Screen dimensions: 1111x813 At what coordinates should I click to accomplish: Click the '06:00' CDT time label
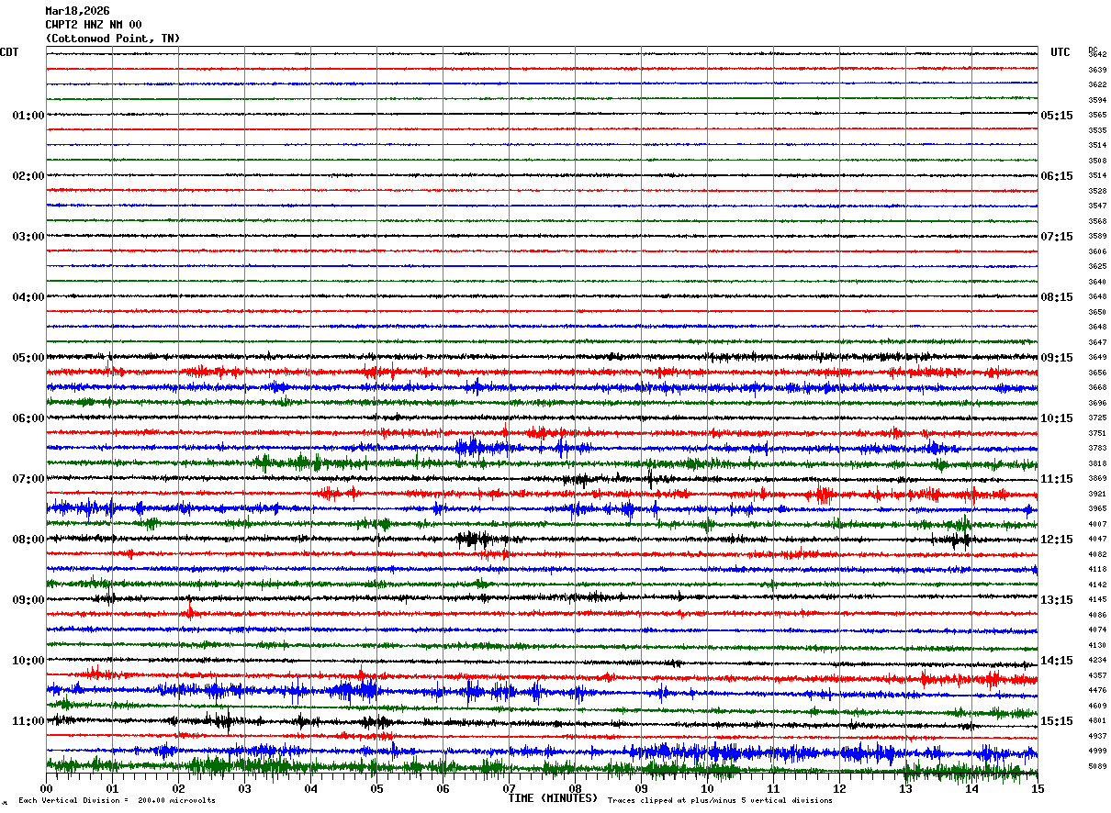coord(28,418)
